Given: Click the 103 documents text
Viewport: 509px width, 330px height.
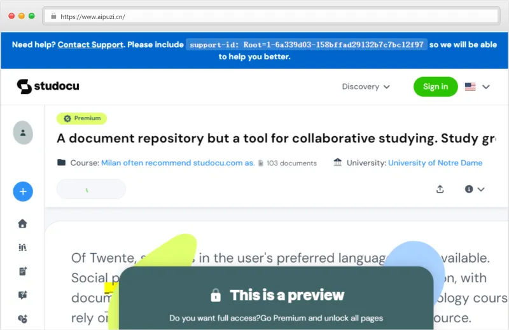Looking at the screenshot, I should [x=291, y=163].
